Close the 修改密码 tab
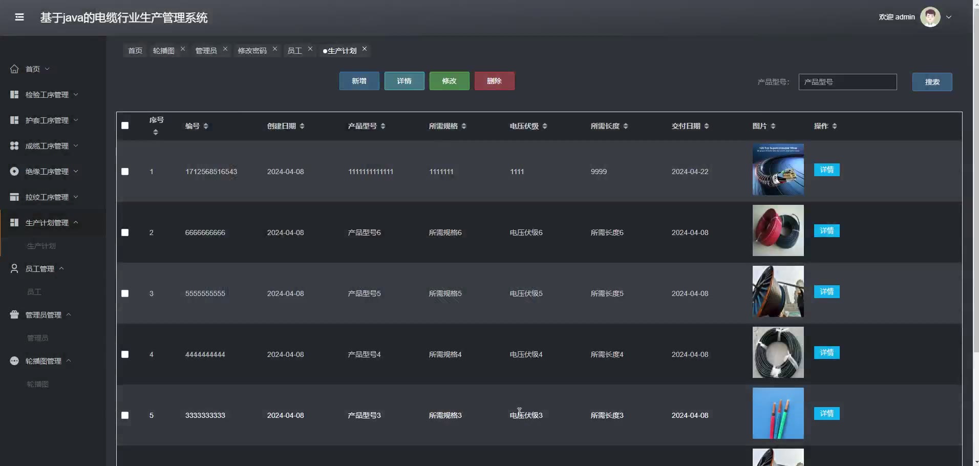The height and width of the screenshot is (466, 979). point(275,49)
